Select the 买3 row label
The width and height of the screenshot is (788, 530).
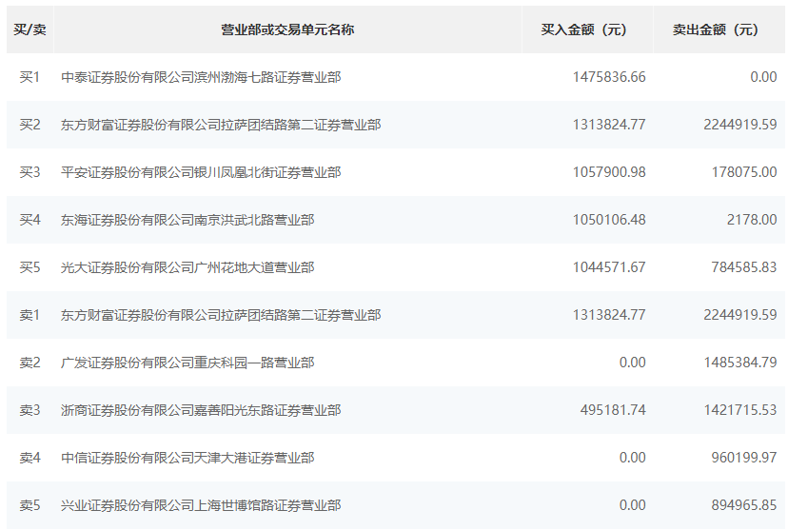[x=30, y=172]
